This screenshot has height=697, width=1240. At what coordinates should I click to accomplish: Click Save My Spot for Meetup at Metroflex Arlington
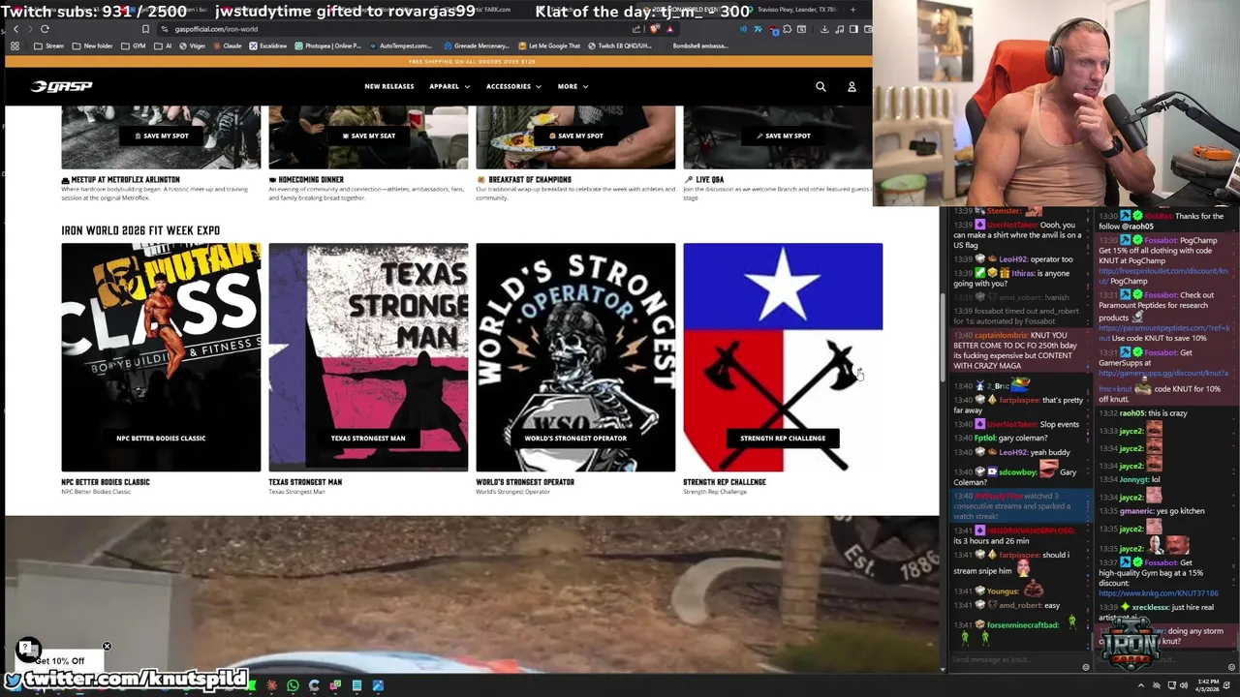click(x=161, y=136)
